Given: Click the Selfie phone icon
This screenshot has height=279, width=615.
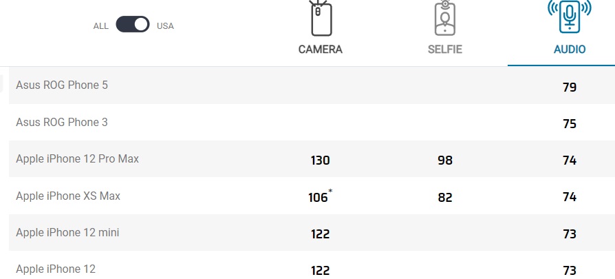Looking at the screenshot, I should tap(445, 18).
